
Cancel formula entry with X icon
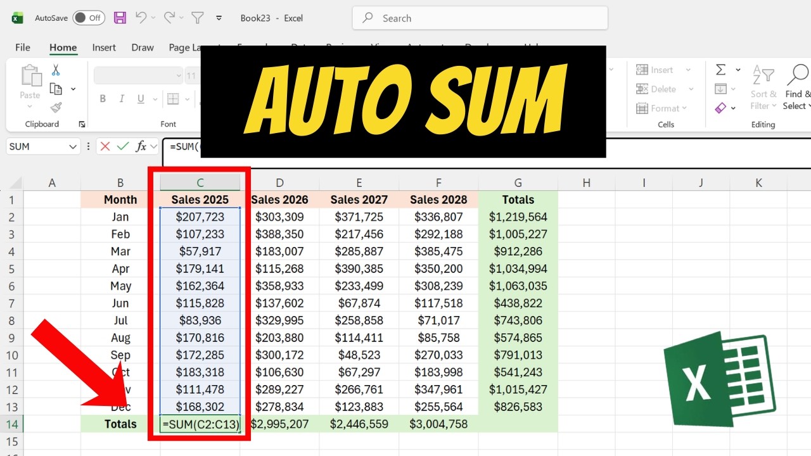coord(105,146)
